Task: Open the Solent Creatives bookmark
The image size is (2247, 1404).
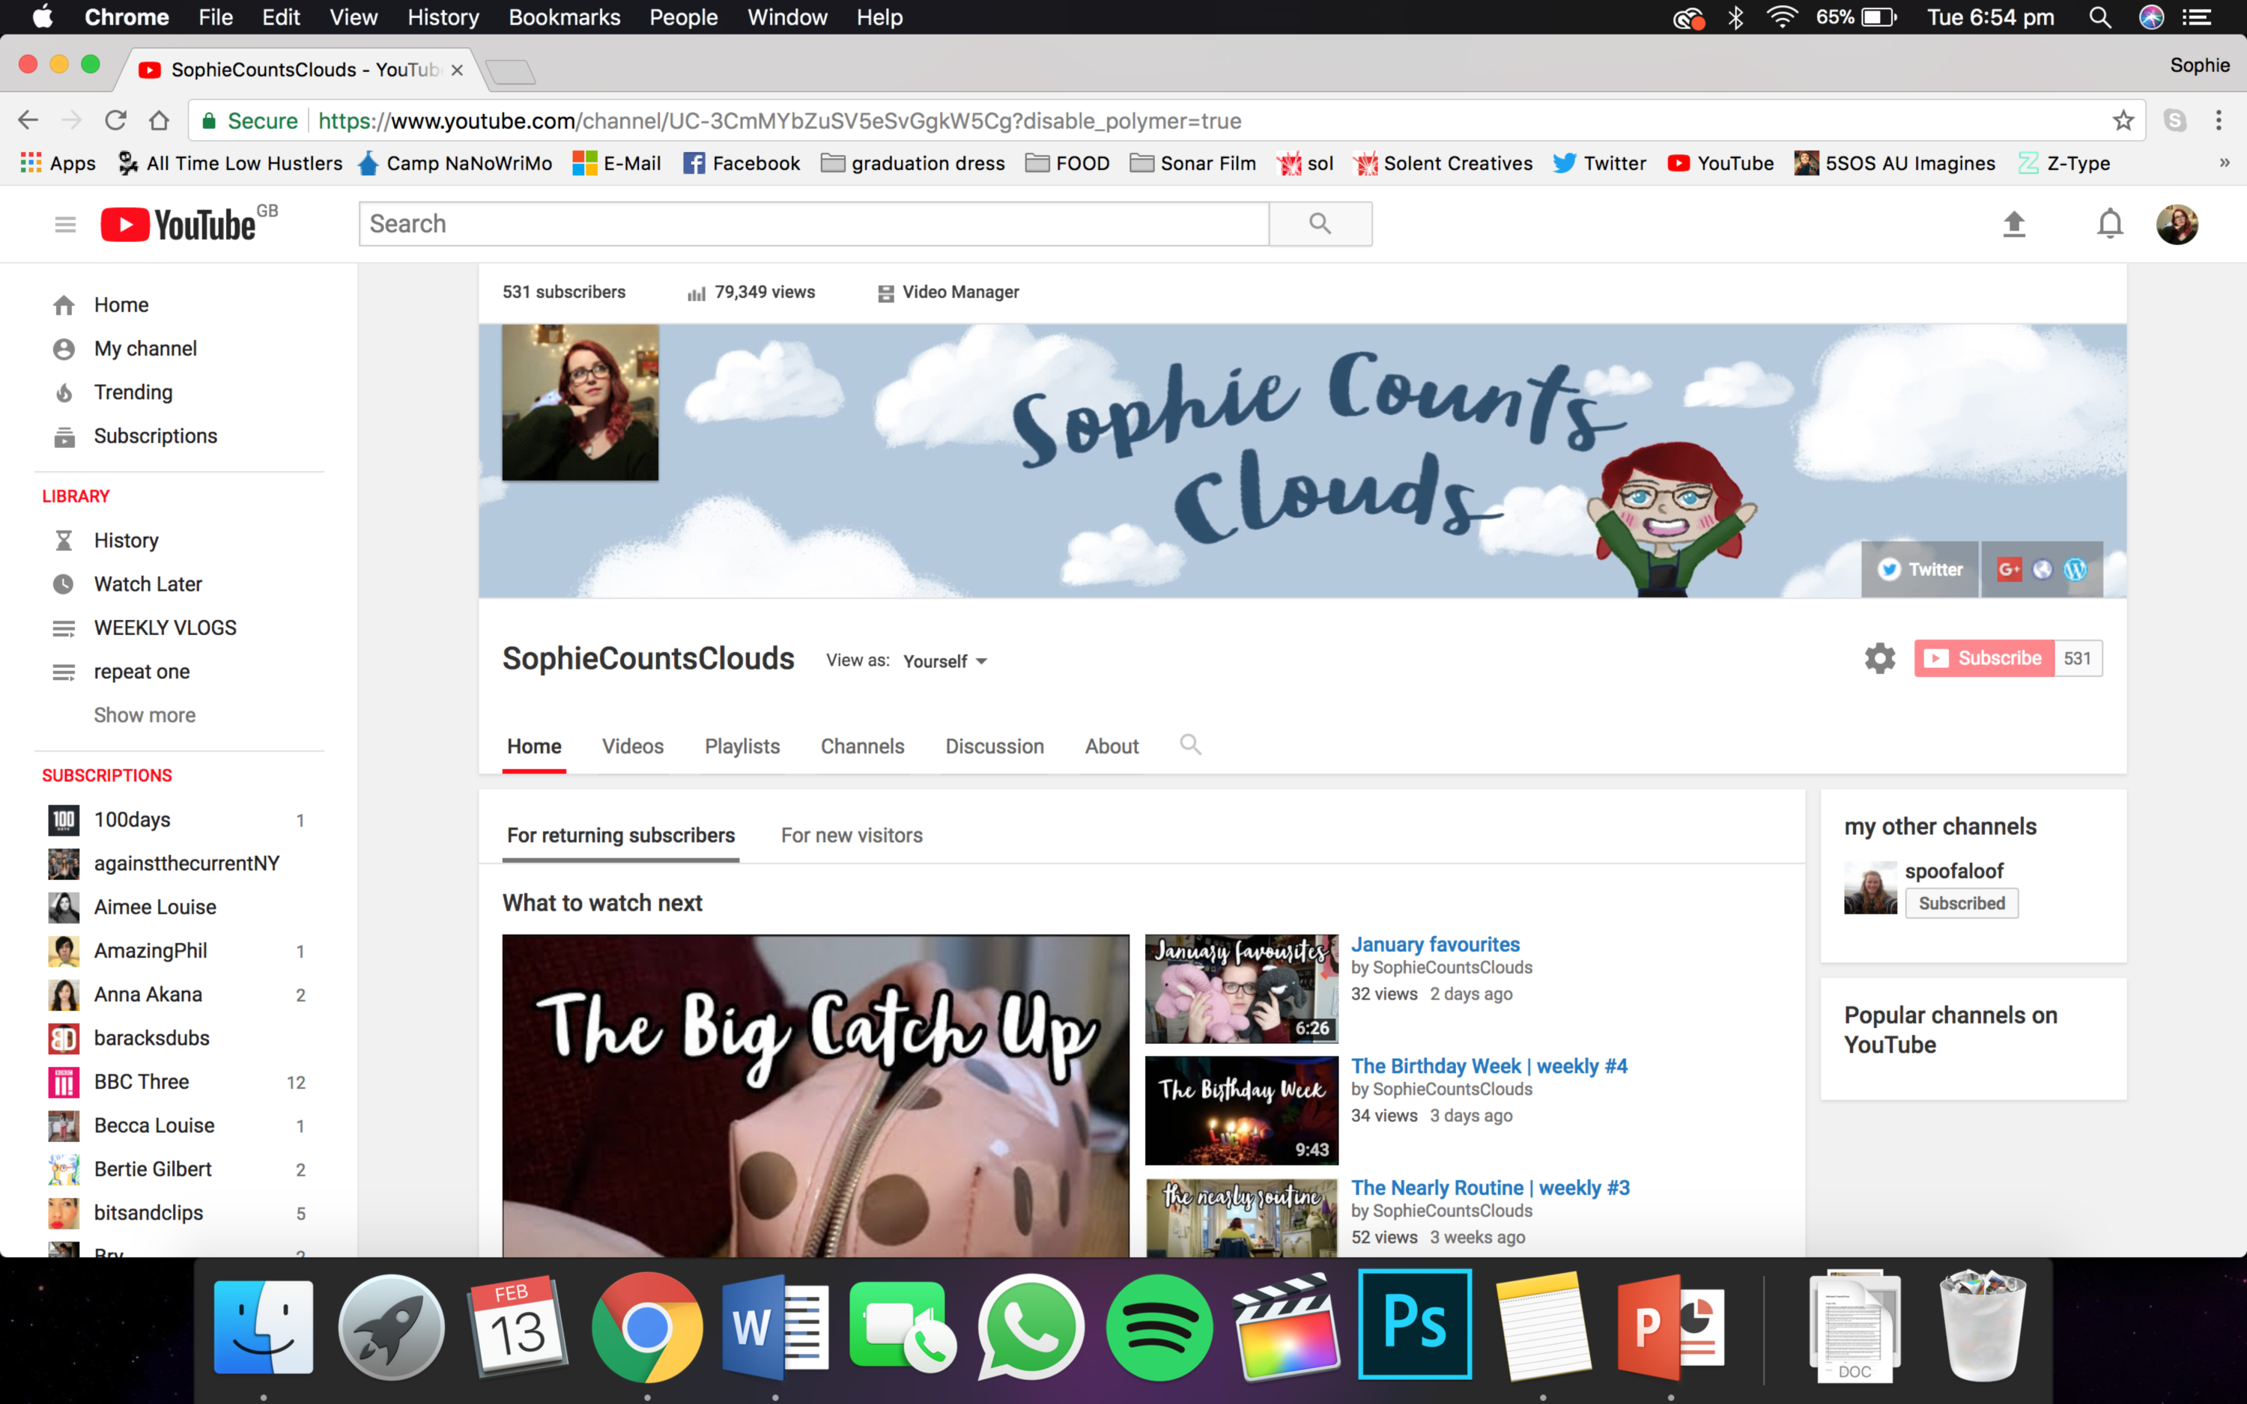Action: coord(1443,163)
